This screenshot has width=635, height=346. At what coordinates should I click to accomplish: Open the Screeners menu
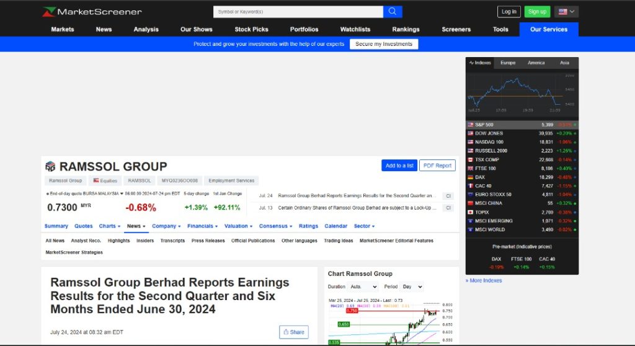tap(456, 29)
